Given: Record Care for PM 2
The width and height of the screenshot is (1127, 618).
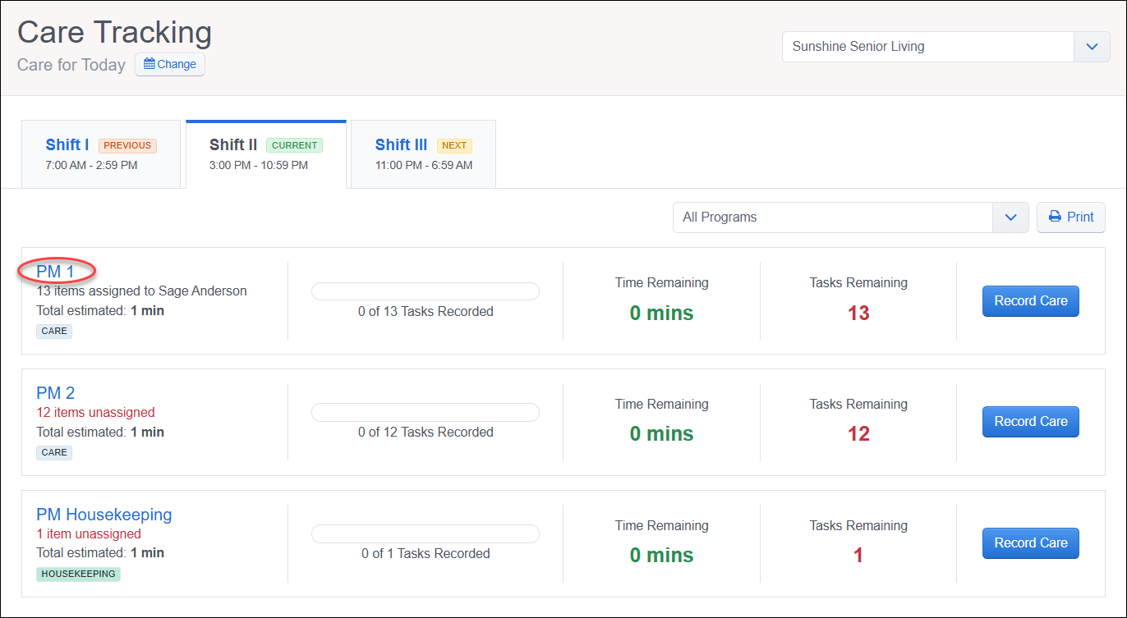Looking at the screenshot, I should click(x=1031, y=422).
